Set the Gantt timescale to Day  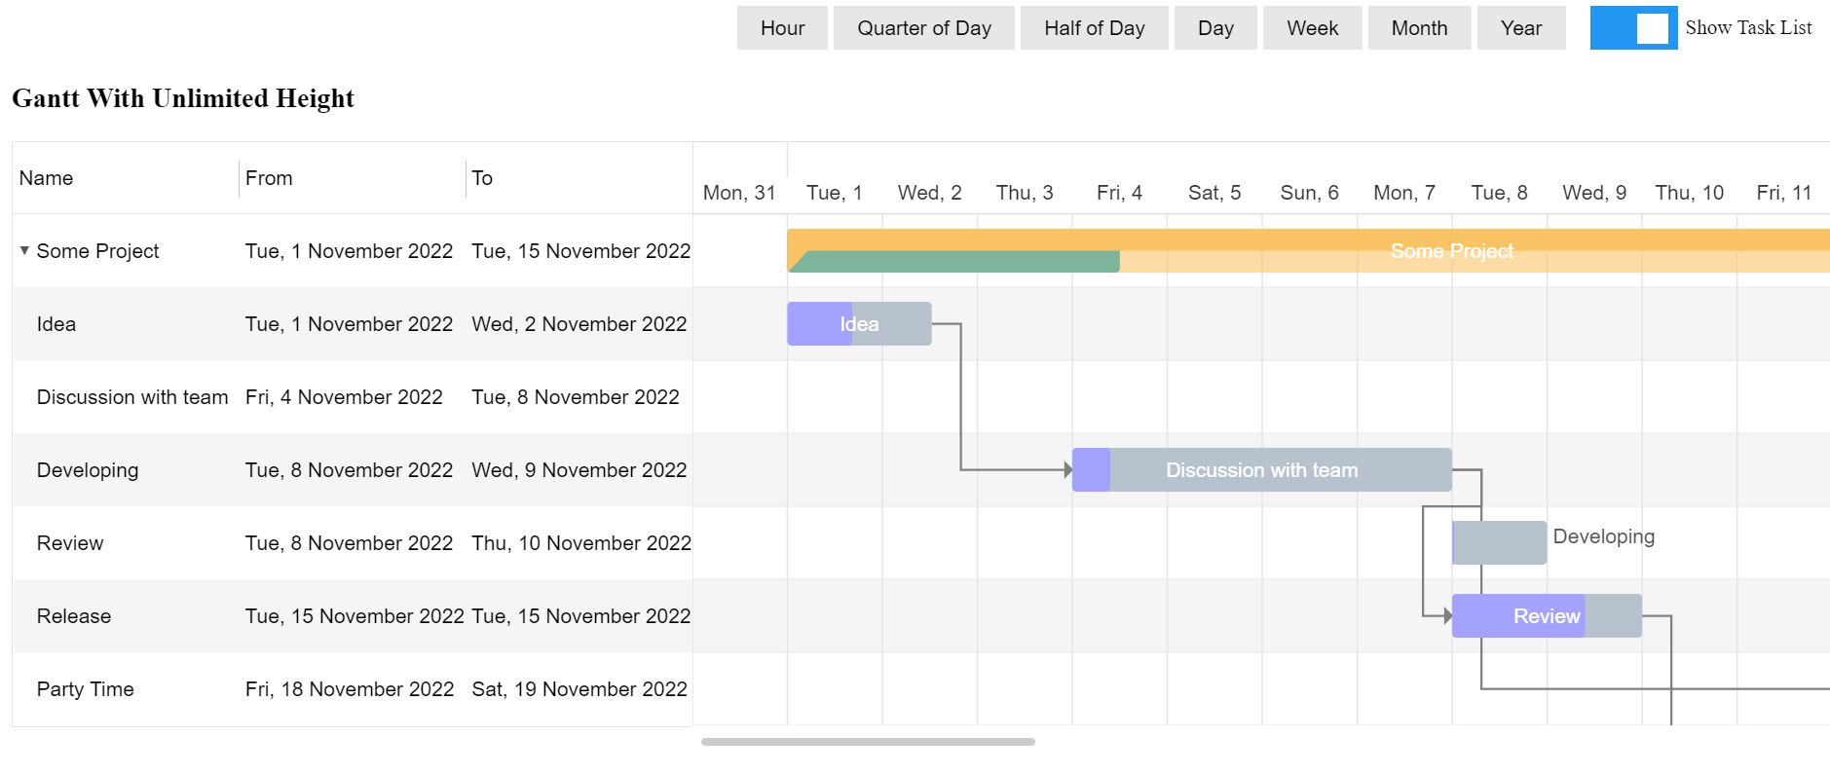1214,27
